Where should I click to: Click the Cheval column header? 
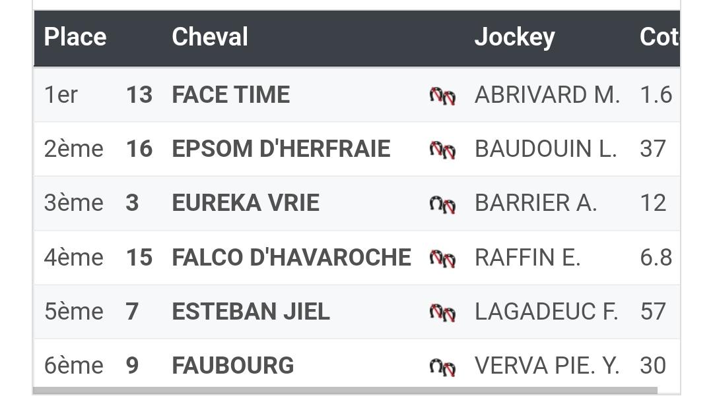tap(210, 37)
